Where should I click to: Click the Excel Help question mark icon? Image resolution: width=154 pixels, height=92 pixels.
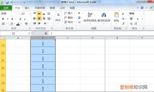tap(142, 8)
